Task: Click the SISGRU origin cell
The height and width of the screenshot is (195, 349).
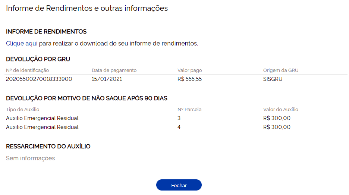Action: tap(273, 79)
